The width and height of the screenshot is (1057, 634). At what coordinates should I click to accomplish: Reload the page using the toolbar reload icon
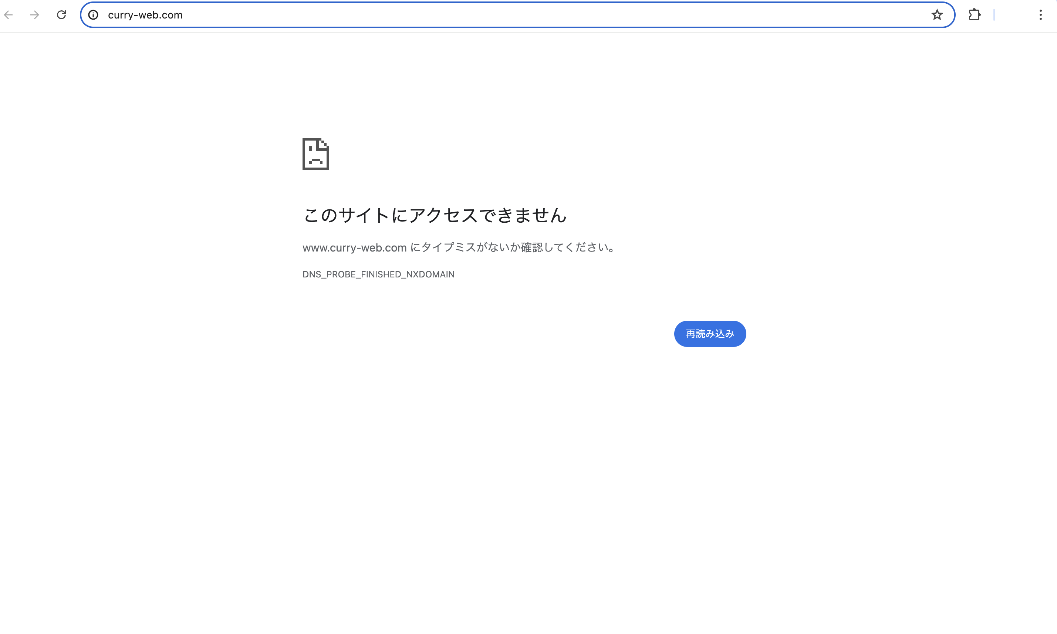click(61, 15)
